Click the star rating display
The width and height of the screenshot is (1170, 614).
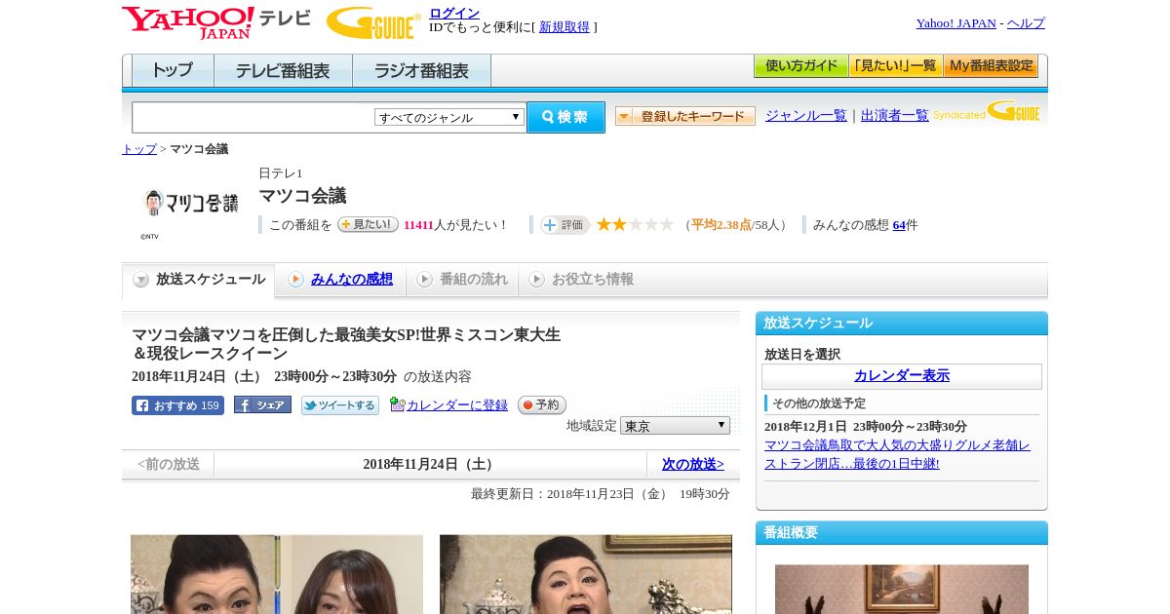[x=635, y=224]
